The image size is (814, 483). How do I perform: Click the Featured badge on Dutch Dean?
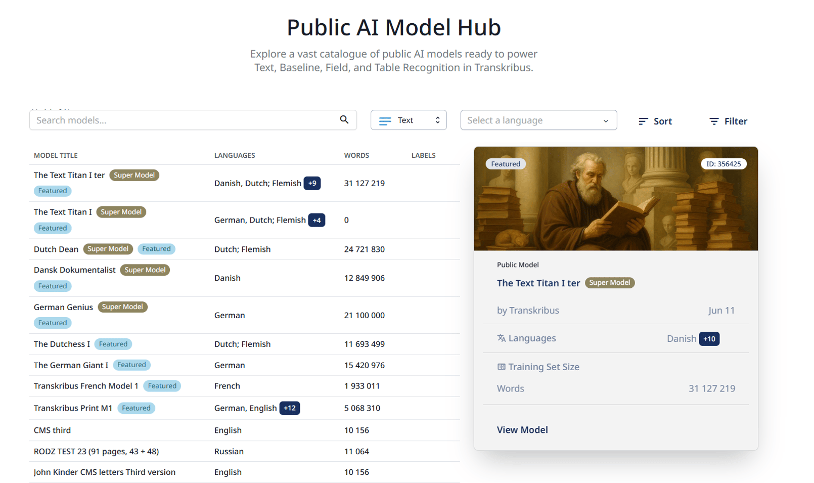pos(156,249)
